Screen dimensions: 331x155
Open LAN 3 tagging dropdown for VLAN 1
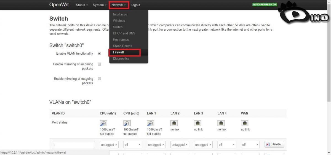(203, 145)
